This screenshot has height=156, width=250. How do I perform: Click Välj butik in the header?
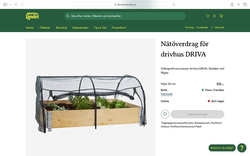point(219,28)
